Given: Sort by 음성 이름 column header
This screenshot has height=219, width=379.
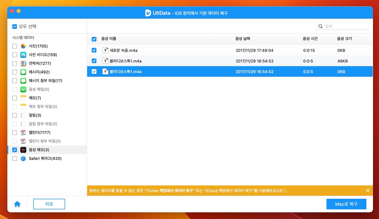Looking at the screenshot, I should pyautogui.click(x=108, y=39).
